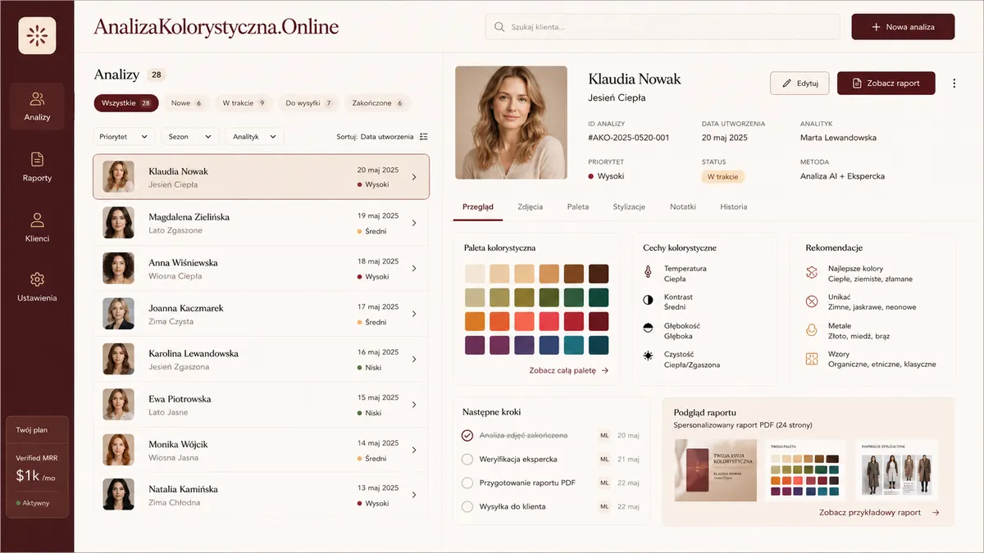984x553 pixels.
Task: Click the Temperatura thermometer icon
Action: [x=648, y=271]
